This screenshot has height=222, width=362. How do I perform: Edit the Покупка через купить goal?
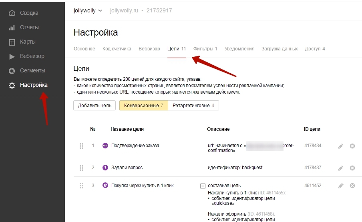341,186
